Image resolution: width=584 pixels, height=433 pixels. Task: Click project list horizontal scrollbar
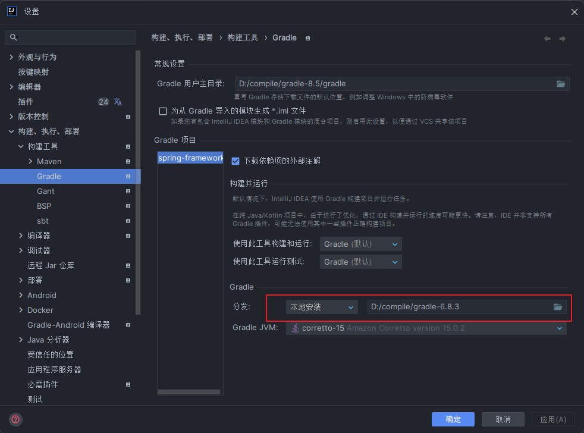click(189, 391)
